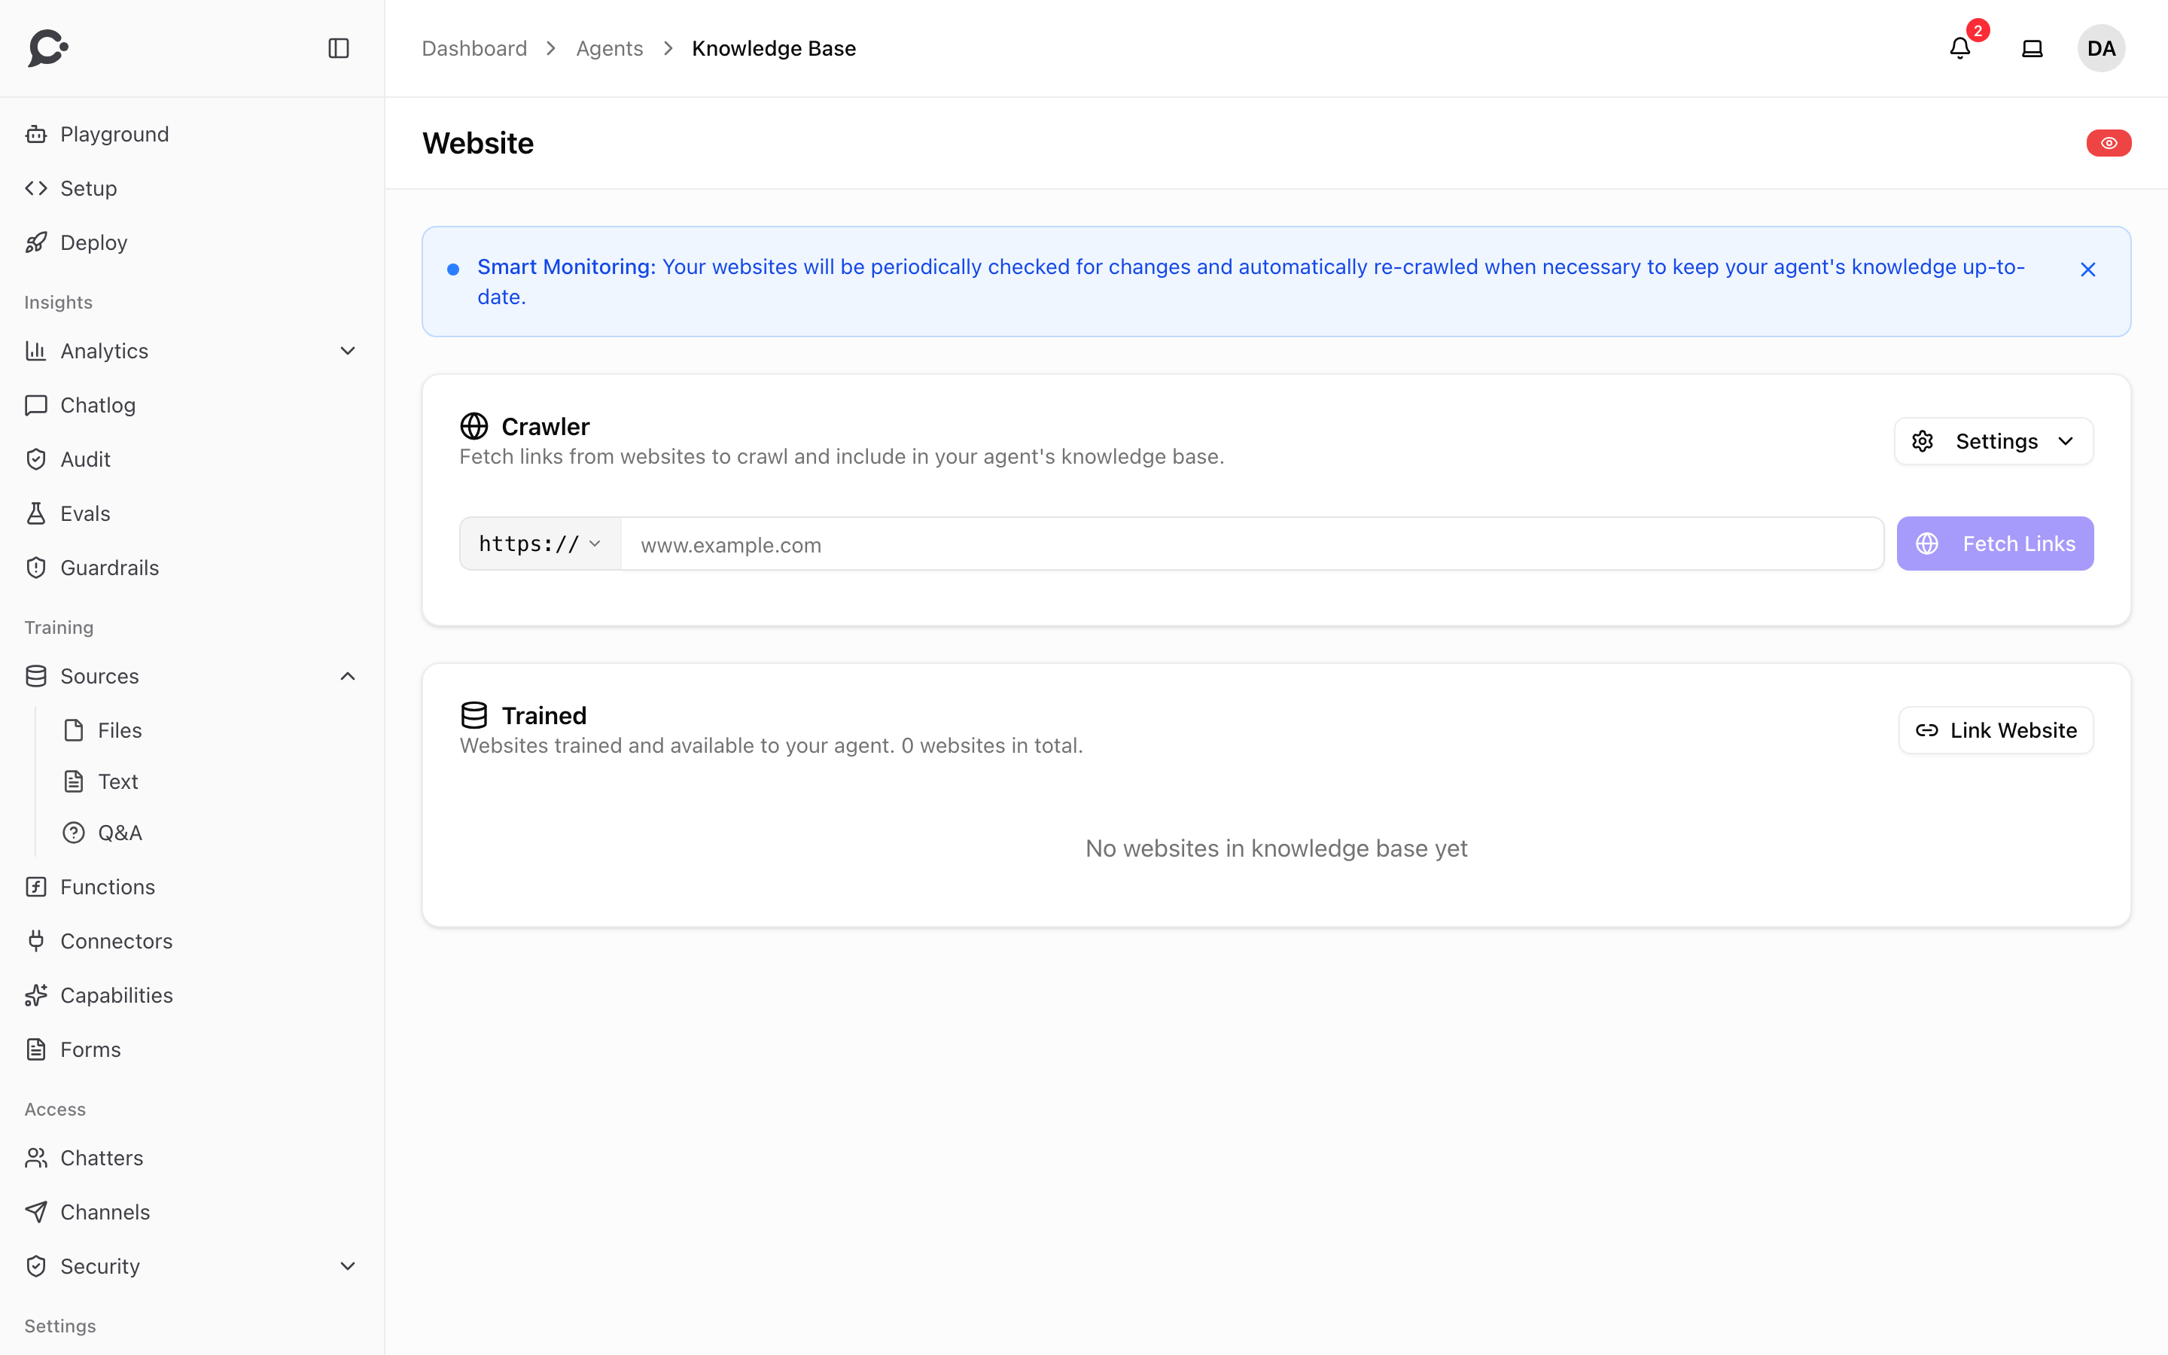The height and width of the screenshot is (1355, 2168).
Task: Click the Chatters people icon
Action: pos(36,1158)
